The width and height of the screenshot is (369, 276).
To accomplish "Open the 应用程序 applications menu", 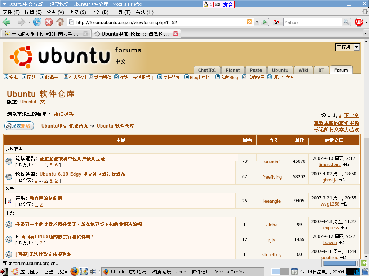I will 29,272.
